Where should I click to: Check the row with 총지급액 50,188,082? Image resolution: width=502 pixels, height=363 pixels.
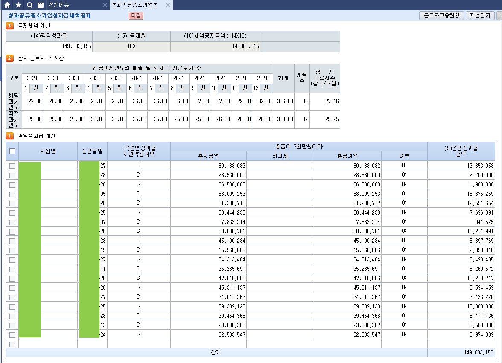12,166
